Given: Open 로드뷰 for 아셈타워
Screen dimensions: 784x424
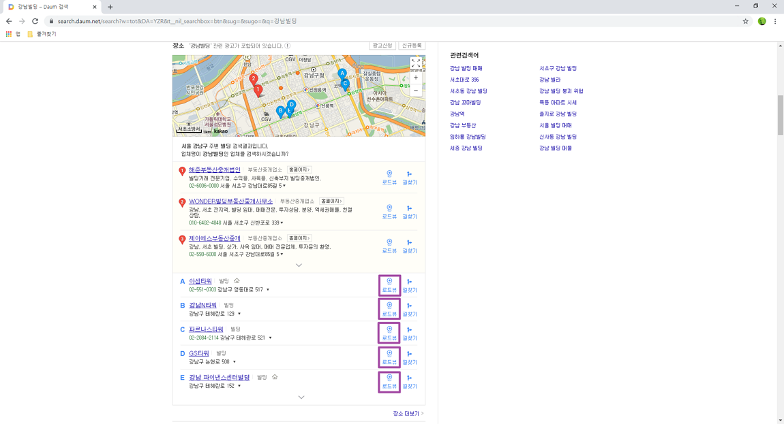Looking at the screenshot, I should (x=389, y=285).
